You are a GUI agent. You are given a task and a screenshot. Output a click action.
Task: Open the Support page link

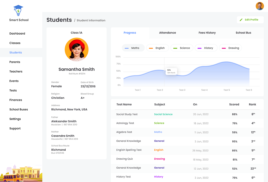[x=15, y=128]
